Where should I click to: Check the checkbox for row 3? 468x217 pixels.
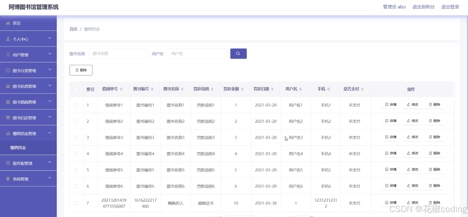tap(76, 137)
